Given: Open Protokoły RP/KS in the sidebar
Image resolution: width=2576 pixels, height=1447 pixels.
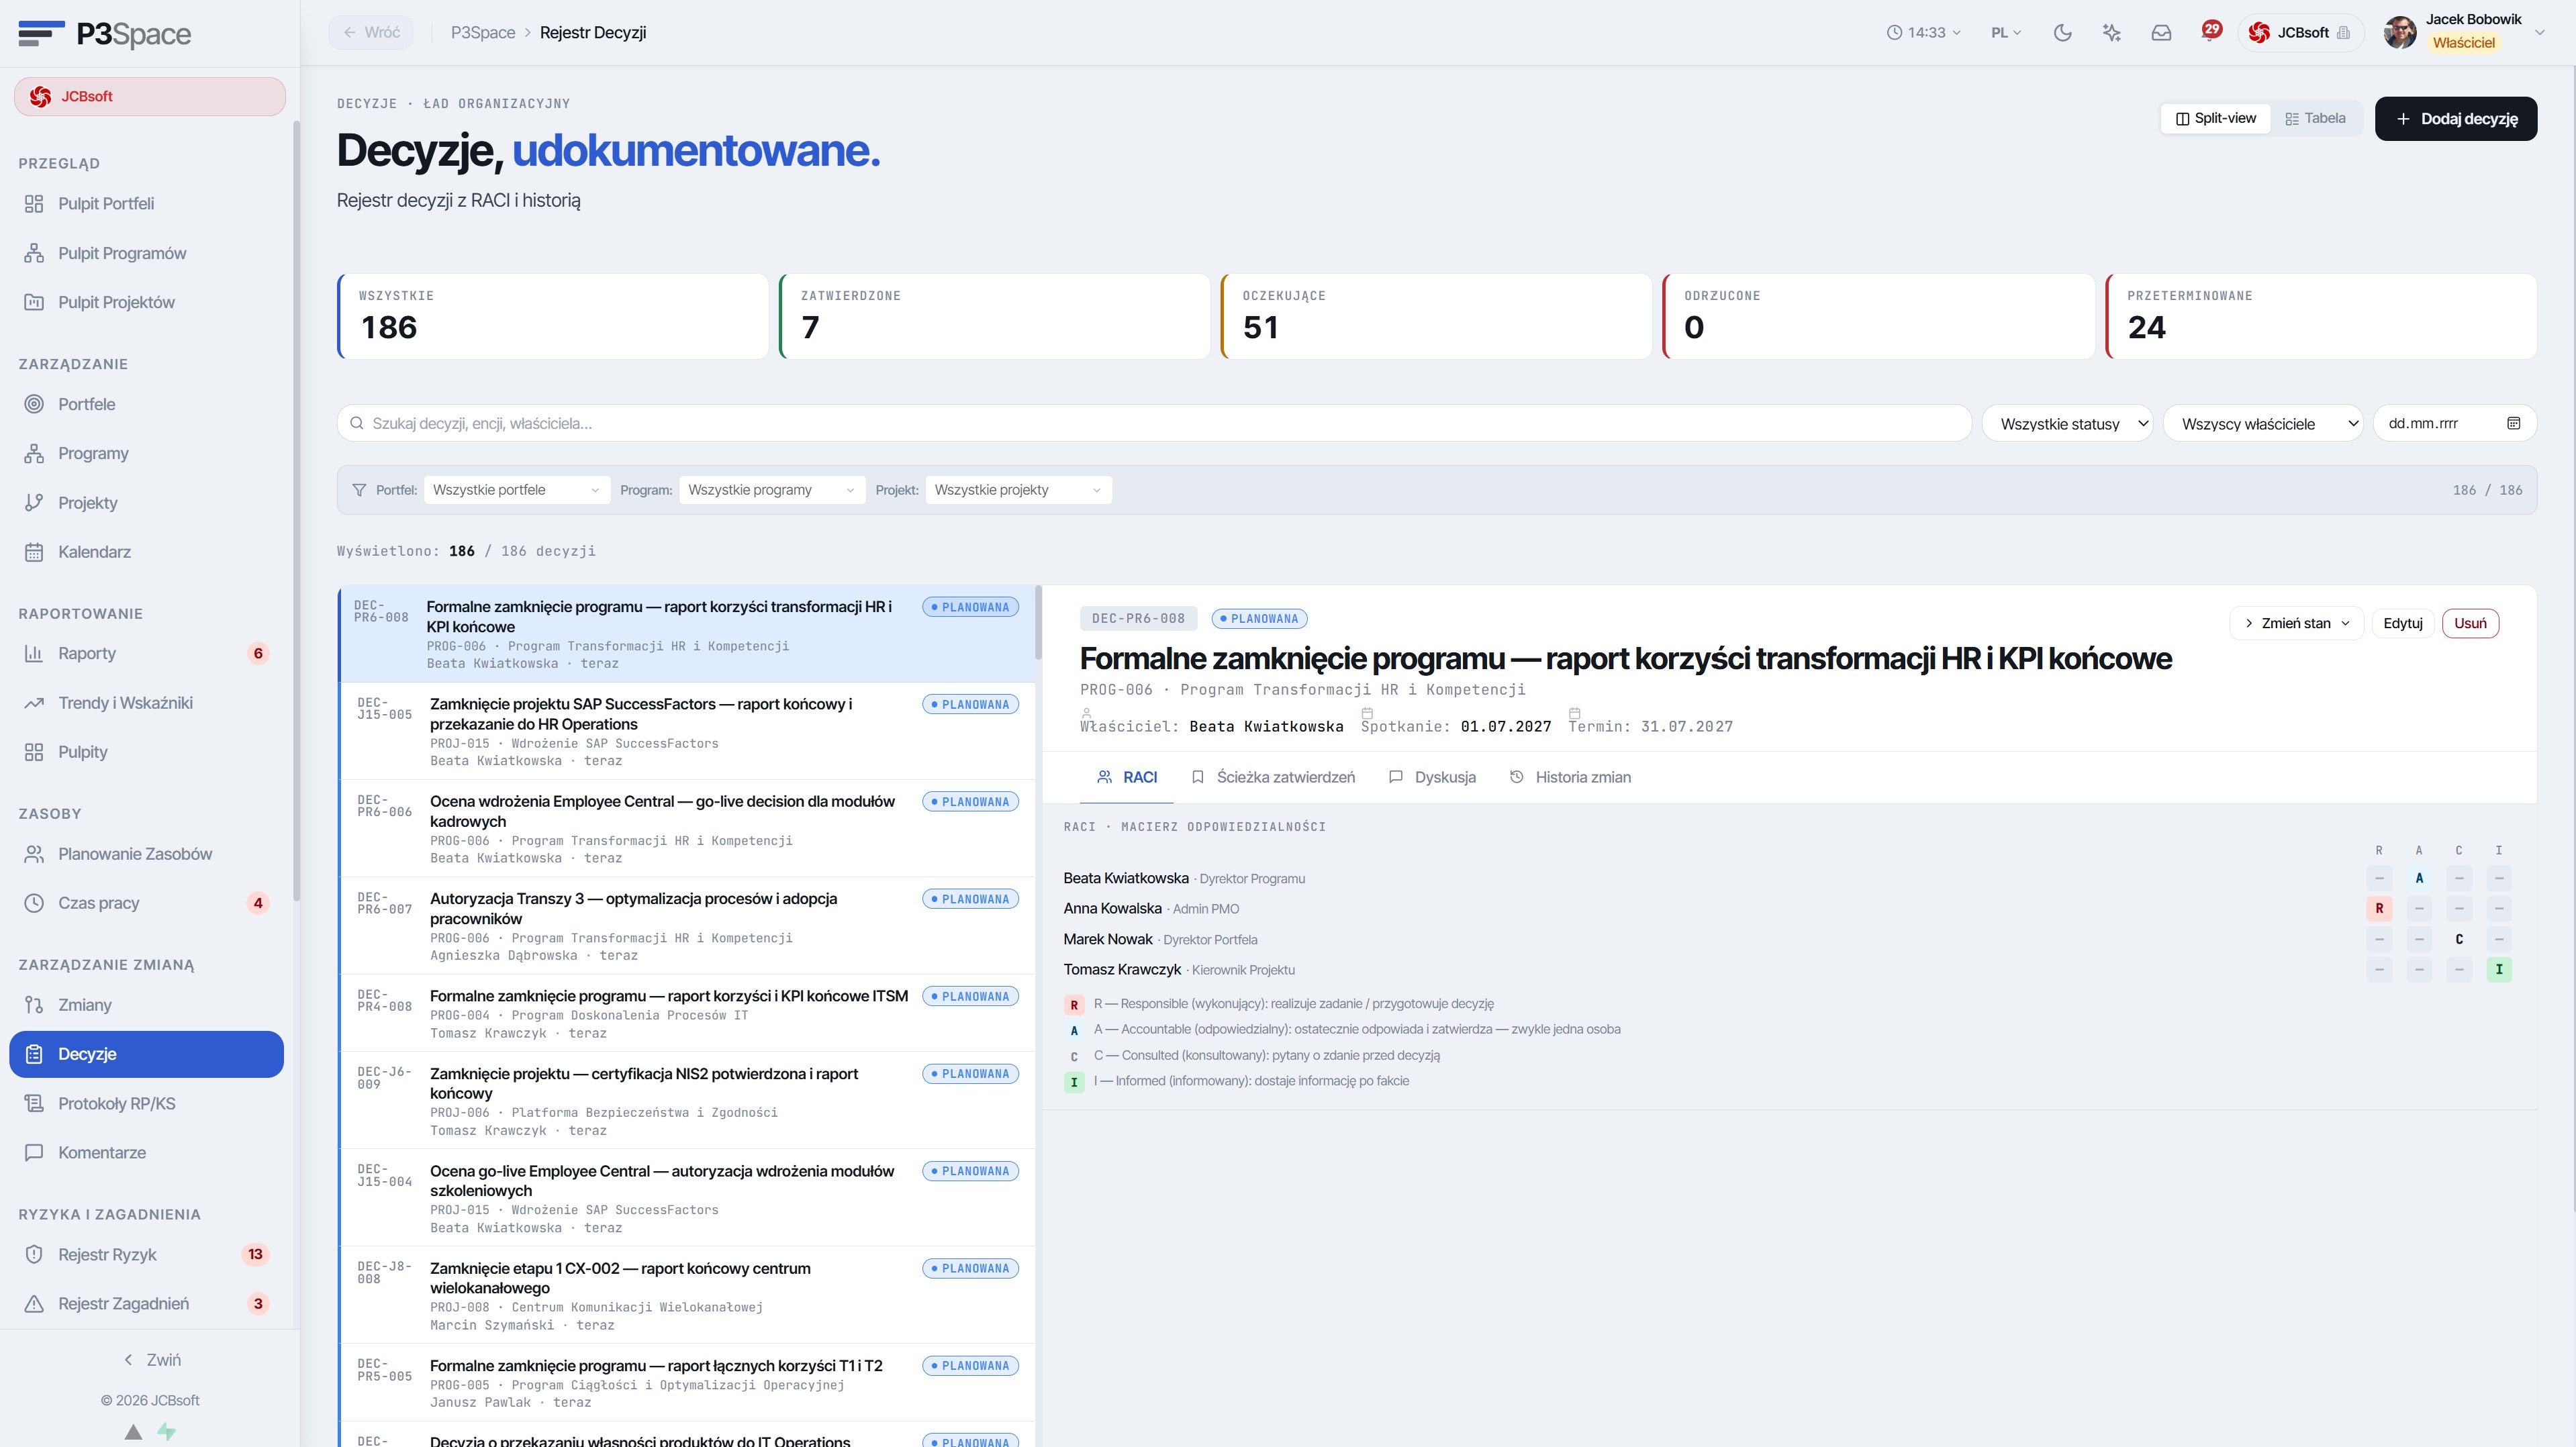Looking at the screenshot, I should 147,1103.
